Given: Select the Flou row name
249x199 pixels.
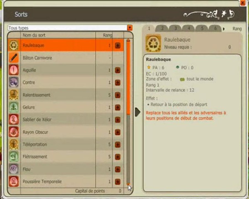Looking at the screenshot, I should (x=27, y=169).
